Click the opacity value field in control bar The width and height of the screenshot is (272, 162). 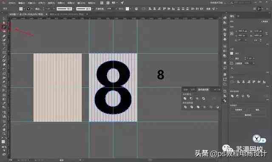click(x=109, y=8)
